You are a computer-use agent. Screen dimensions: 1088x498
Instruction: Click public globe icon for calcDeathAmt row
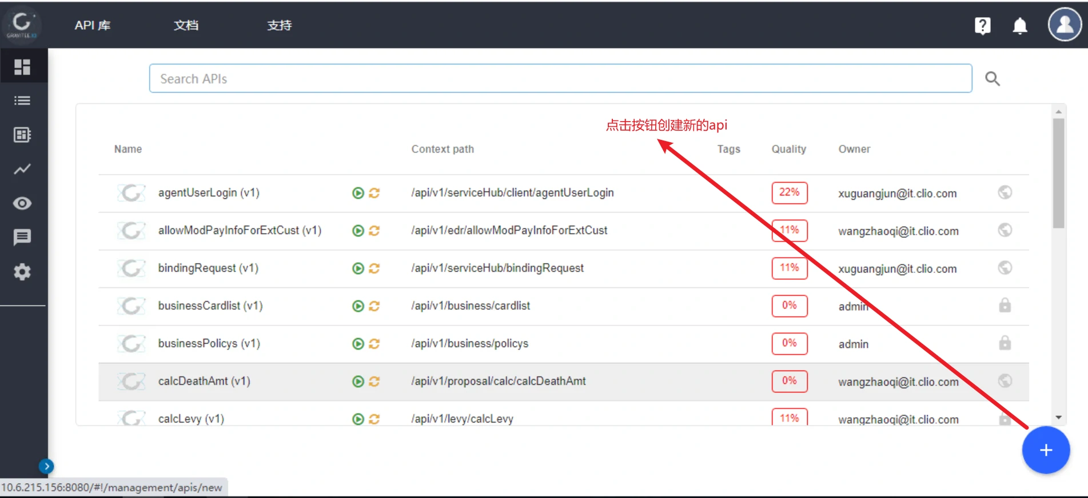click(x=1005, y=381)
